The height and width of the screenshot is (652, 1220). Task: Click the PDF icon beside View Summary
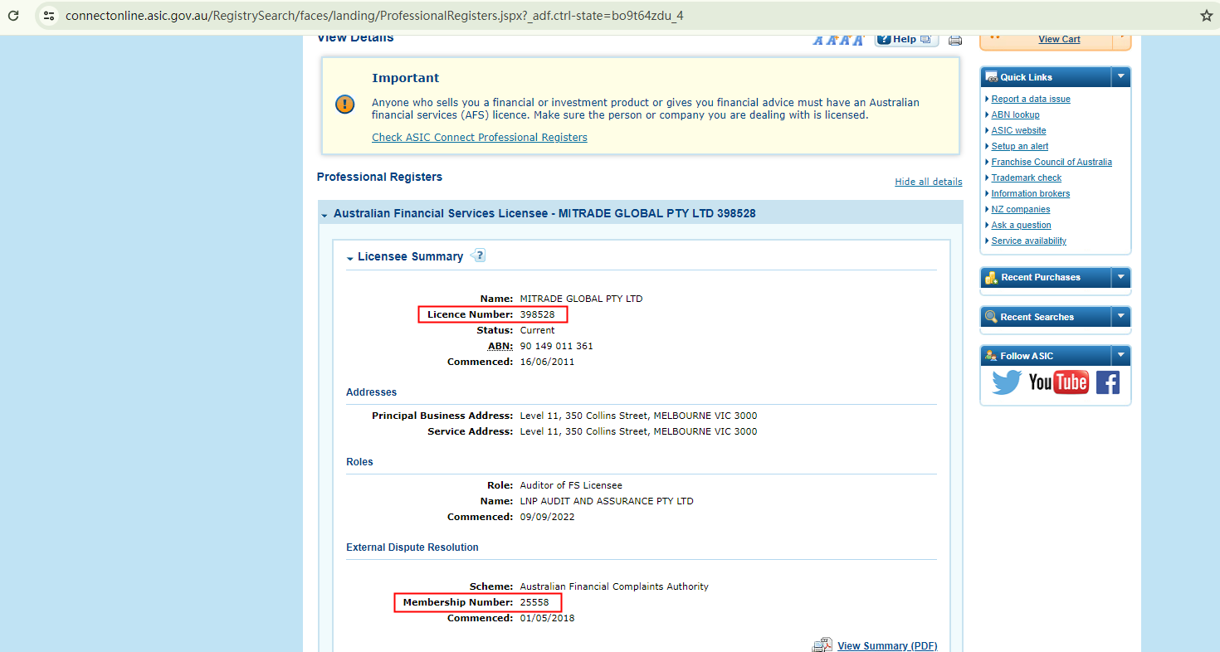coord(822,645)
